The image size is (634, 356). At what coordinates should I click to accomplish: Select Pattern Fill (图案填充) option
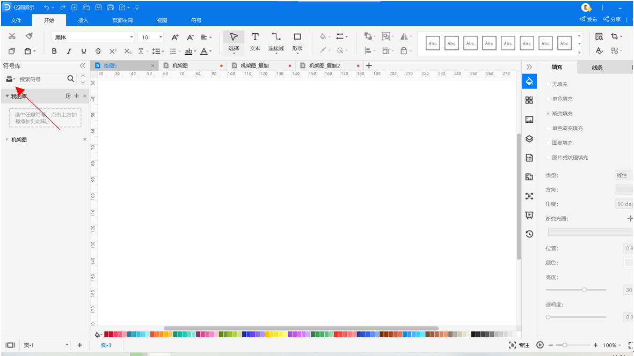pos(548,143)
